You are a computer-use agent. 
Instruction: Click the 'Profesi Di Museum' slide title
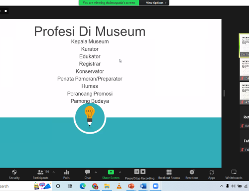point(90,31)
